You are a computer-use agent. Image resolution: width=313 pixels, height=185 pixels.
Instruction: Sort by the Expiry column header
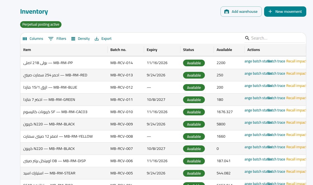tap(152, 50)
